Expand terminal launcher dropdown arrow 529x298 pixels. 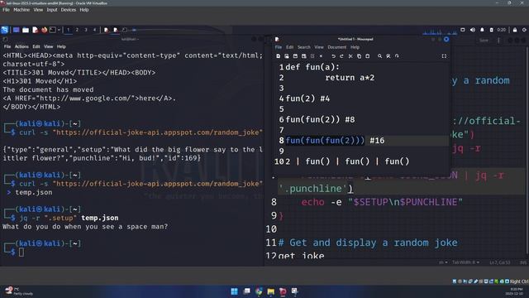pos(59,30)
